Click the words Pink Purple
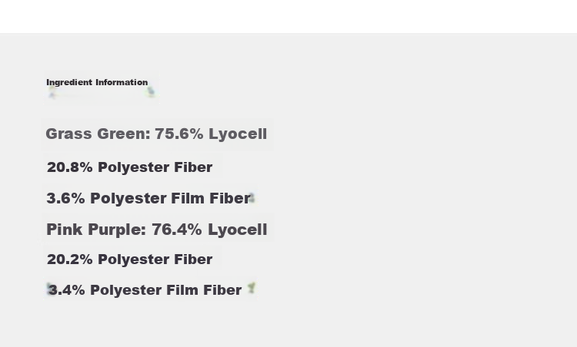The height and width of the screenshot is (347, 577). pos(94,230)
